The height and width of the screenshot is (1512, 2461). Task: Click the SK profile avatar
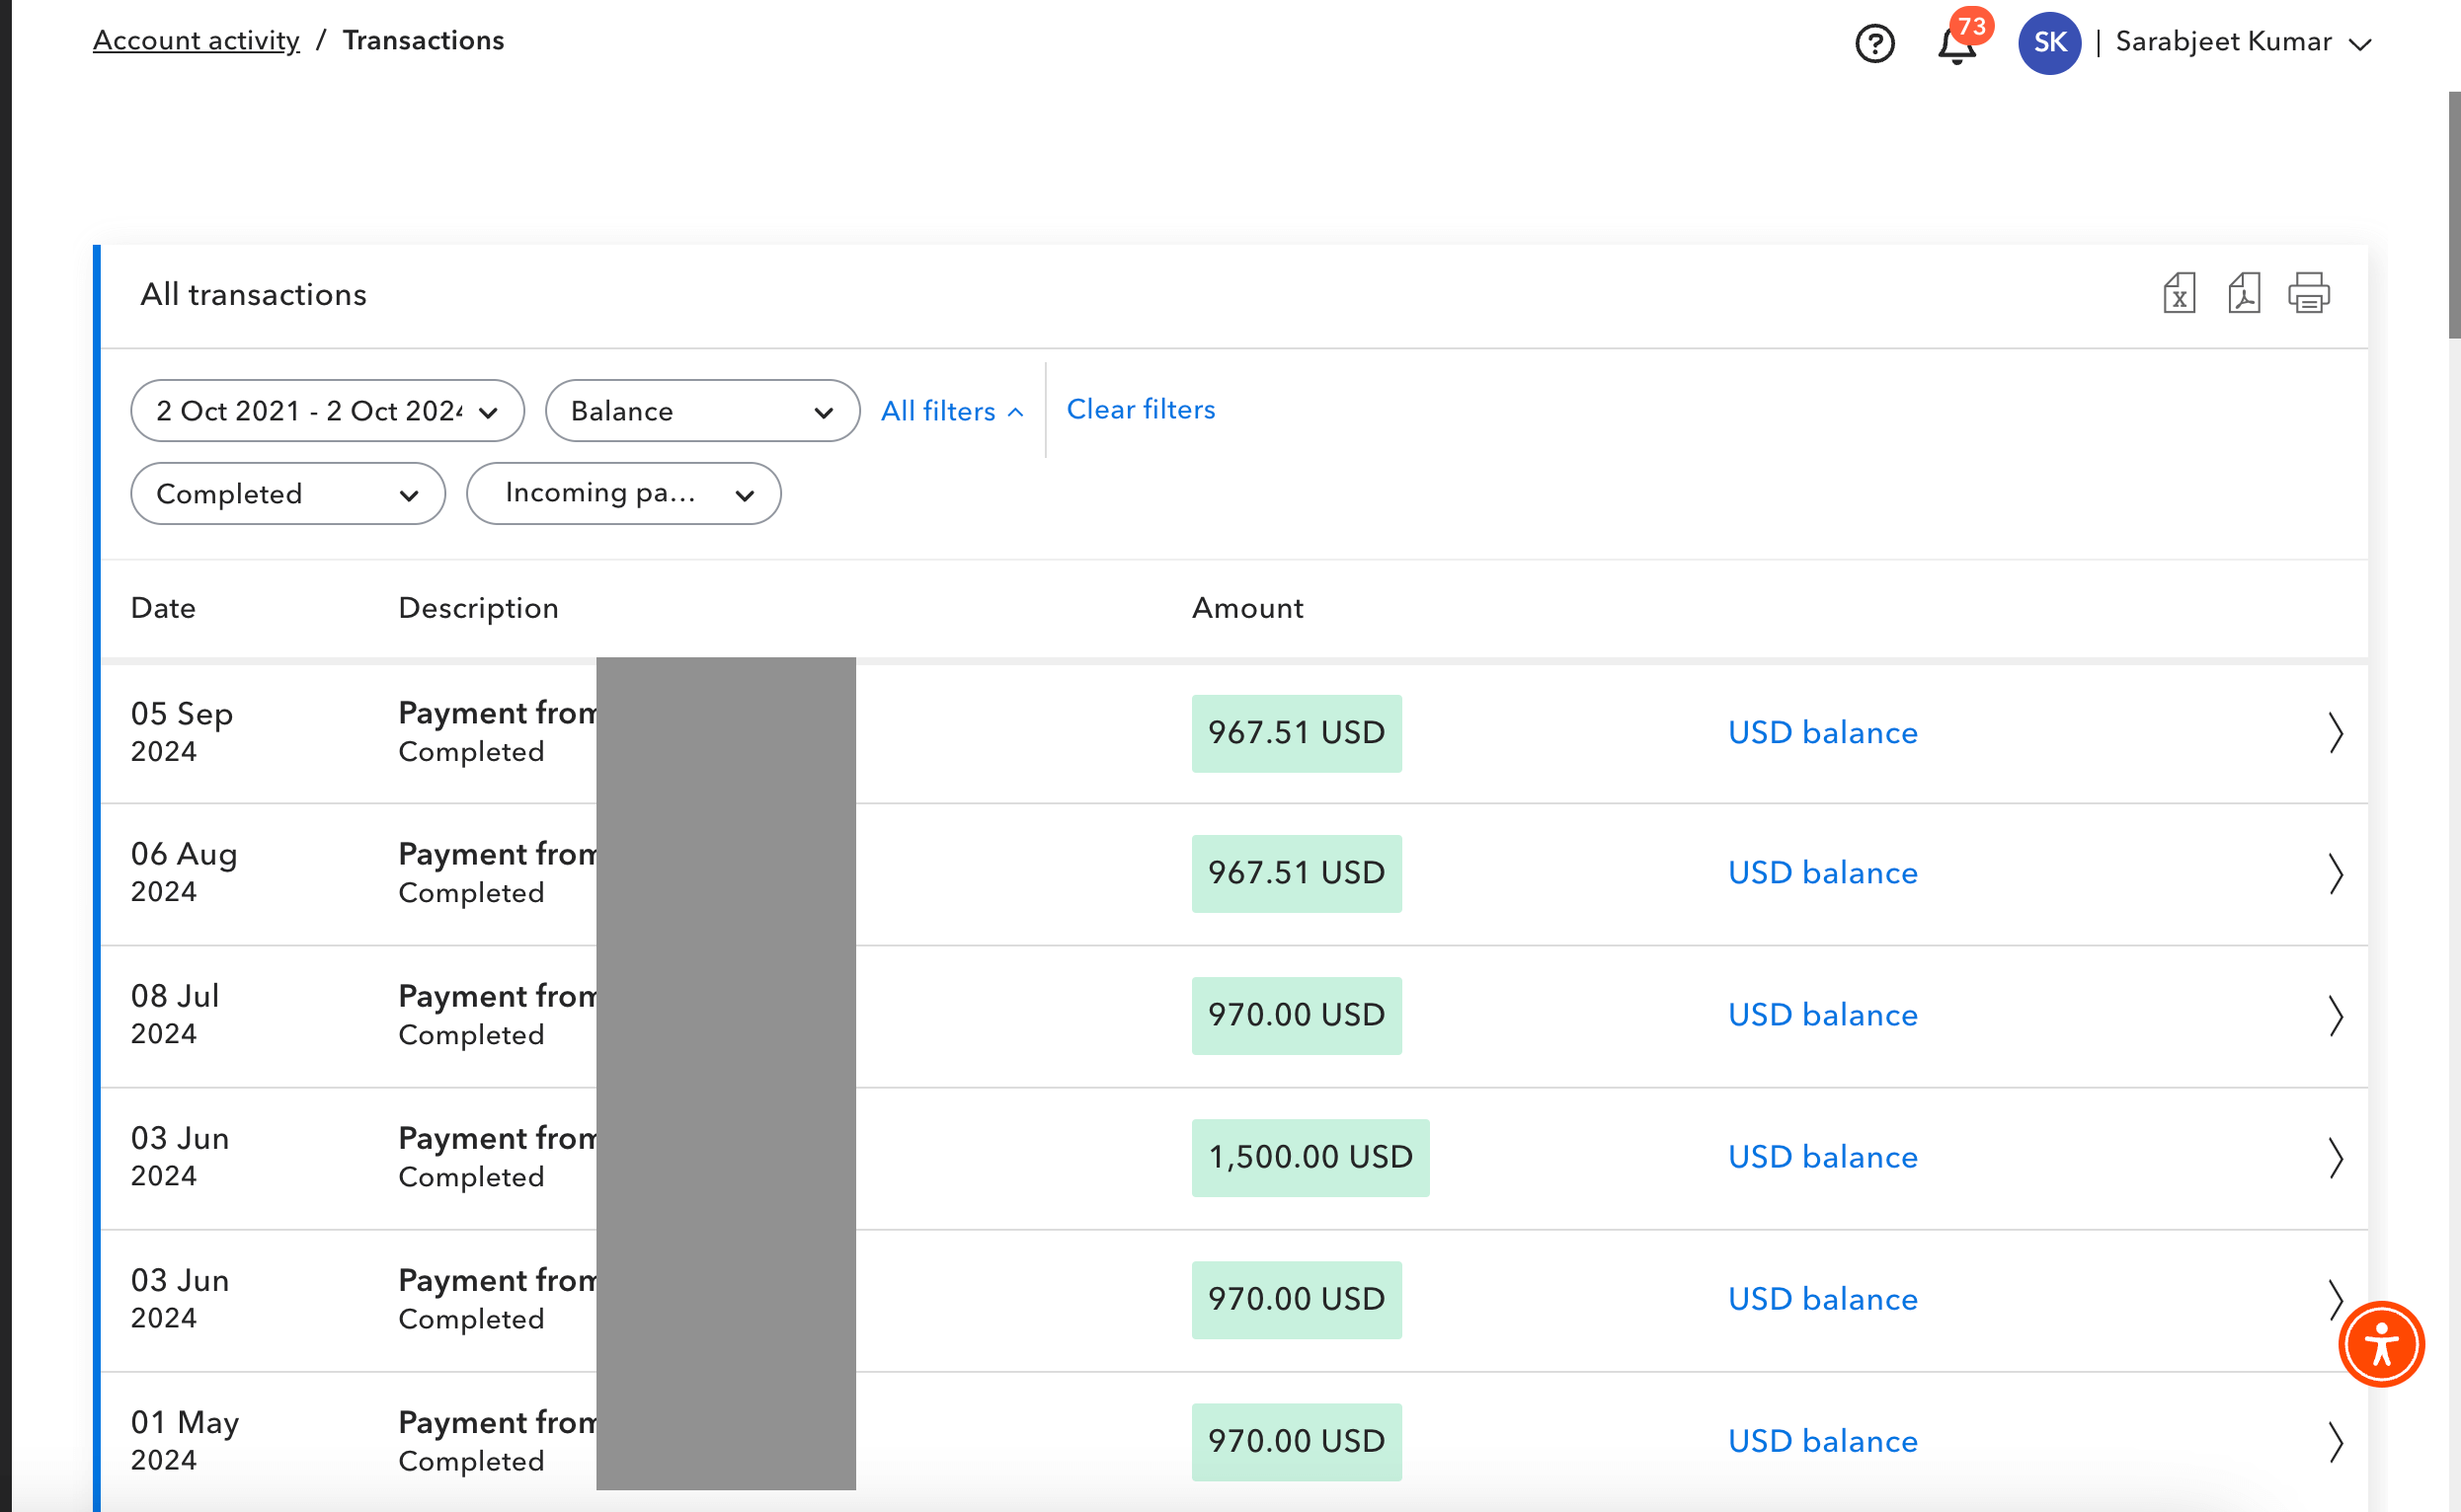point(2049,43)
